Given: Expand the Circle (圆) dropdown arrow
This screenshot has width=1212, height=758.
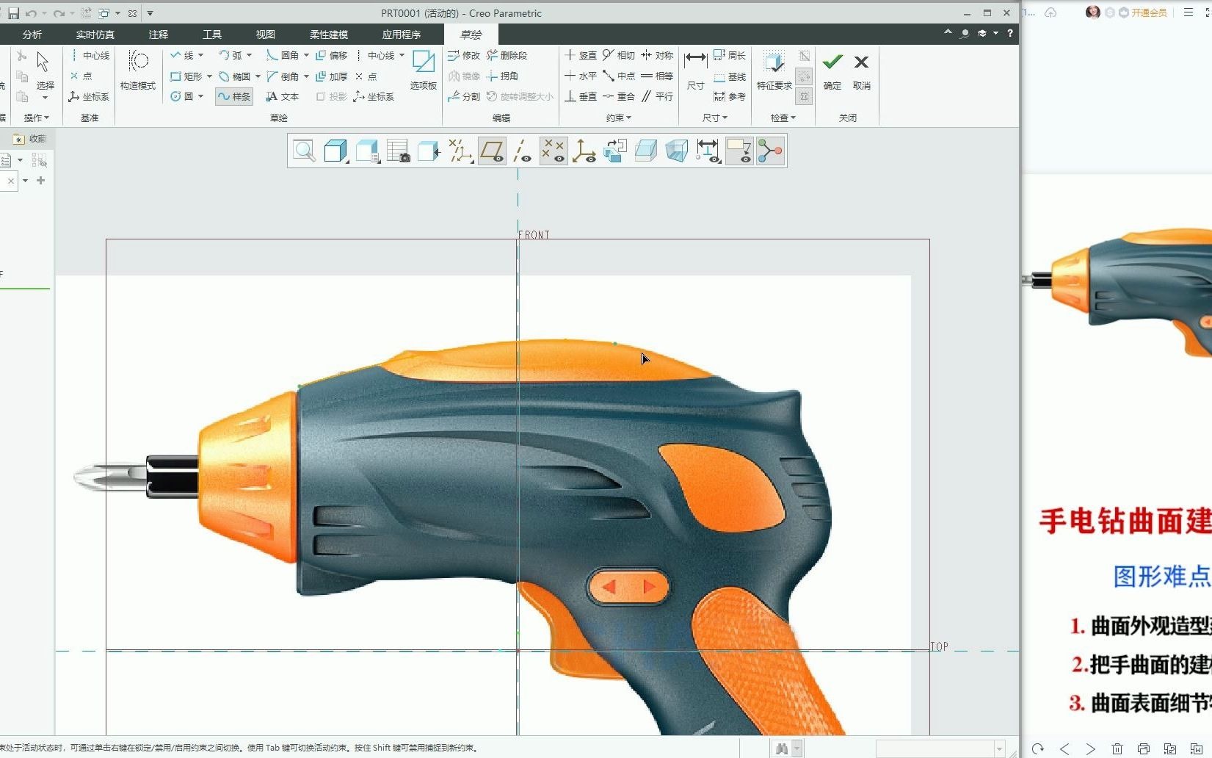Looking at the screenshot, I should [200, 96].
